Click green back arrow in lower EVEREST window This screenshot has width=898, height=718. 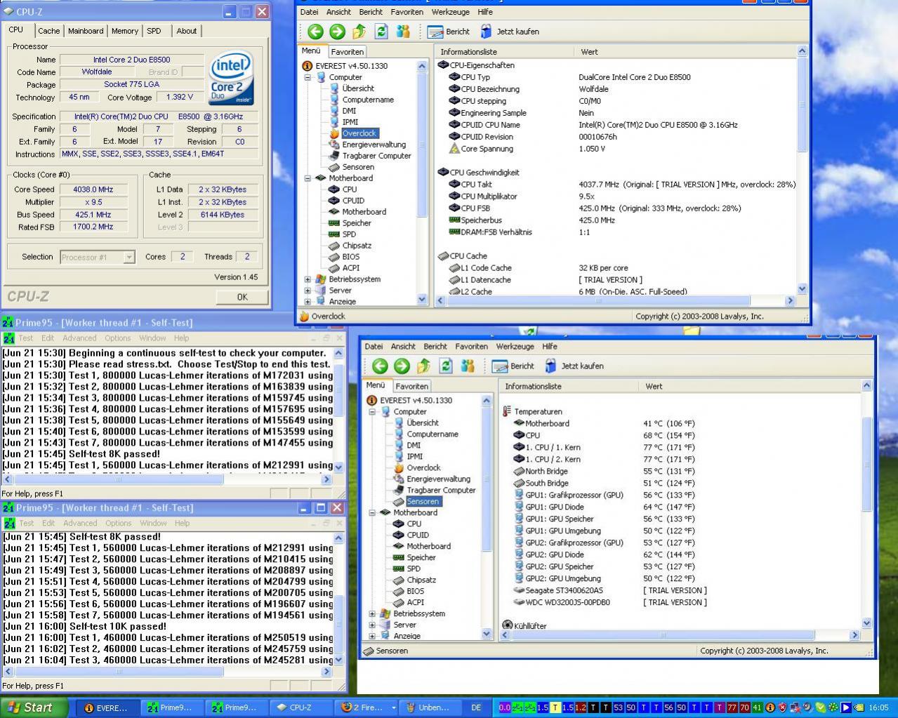point(380,366)
